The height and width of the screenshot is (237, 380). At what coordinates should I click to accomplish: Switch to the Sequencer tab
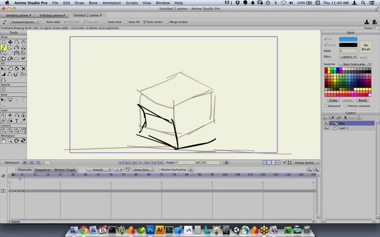click(43, 170)
